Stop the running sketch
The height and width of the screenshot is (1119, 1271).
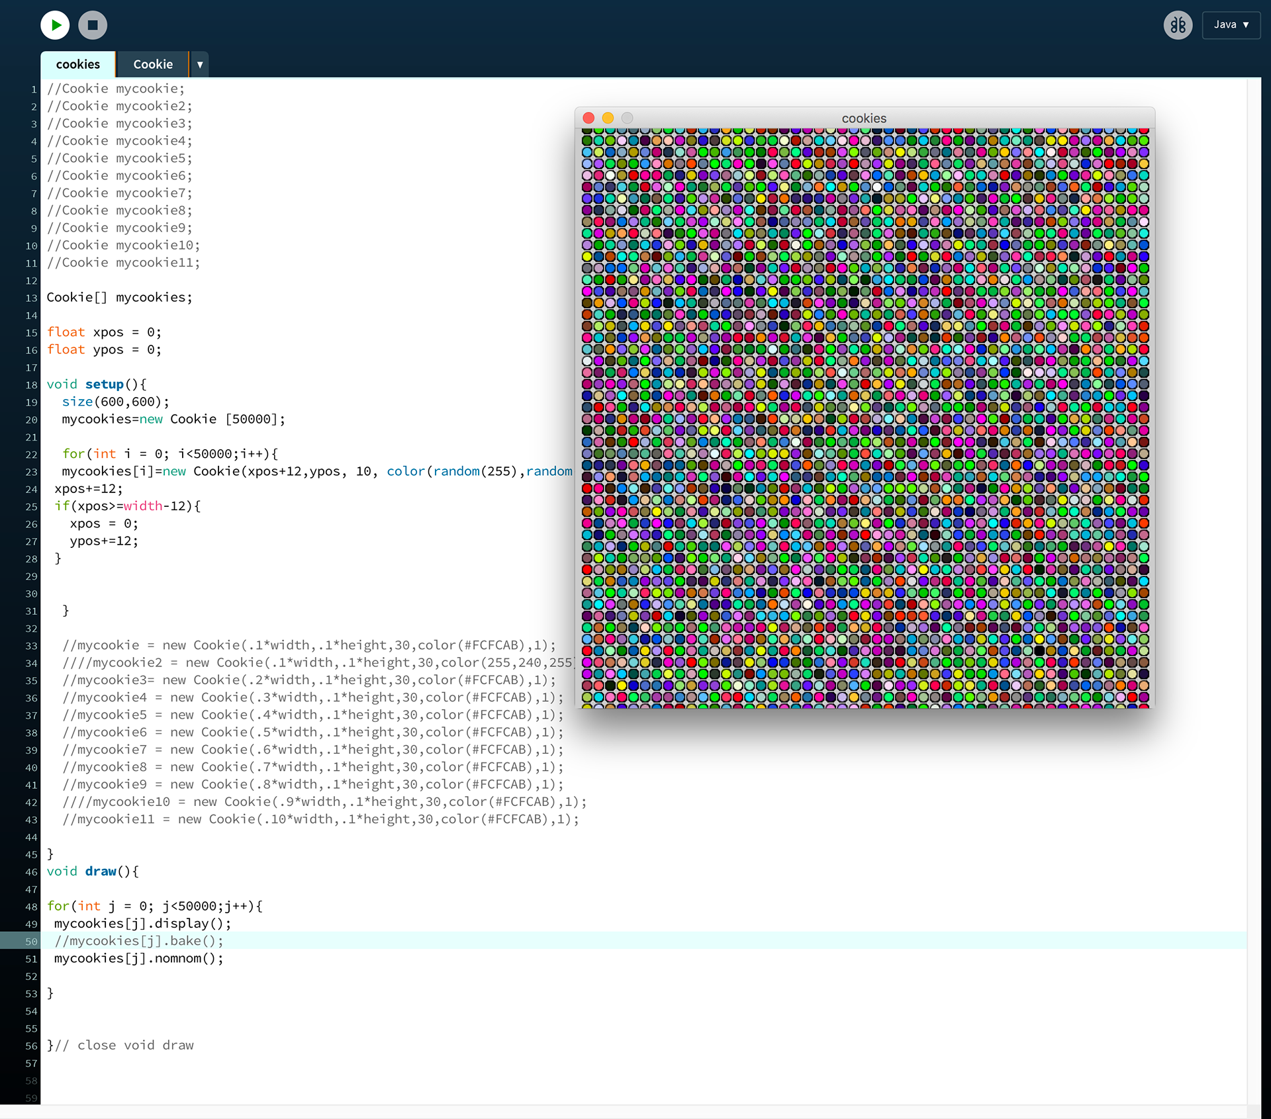click(x=93, y=25)
